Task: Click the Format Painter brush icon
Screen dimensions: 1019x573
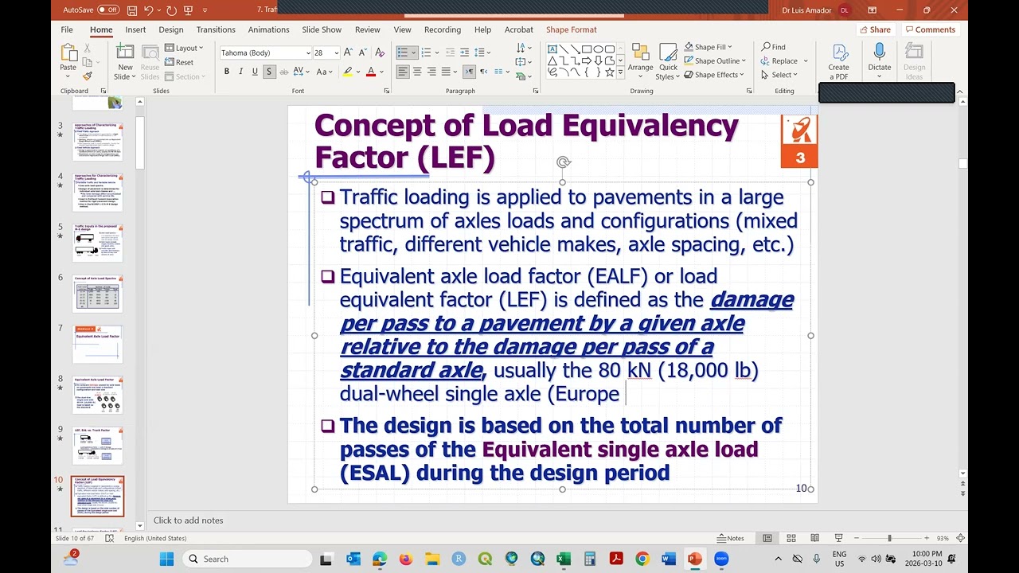Action: [x=88, y=76]
